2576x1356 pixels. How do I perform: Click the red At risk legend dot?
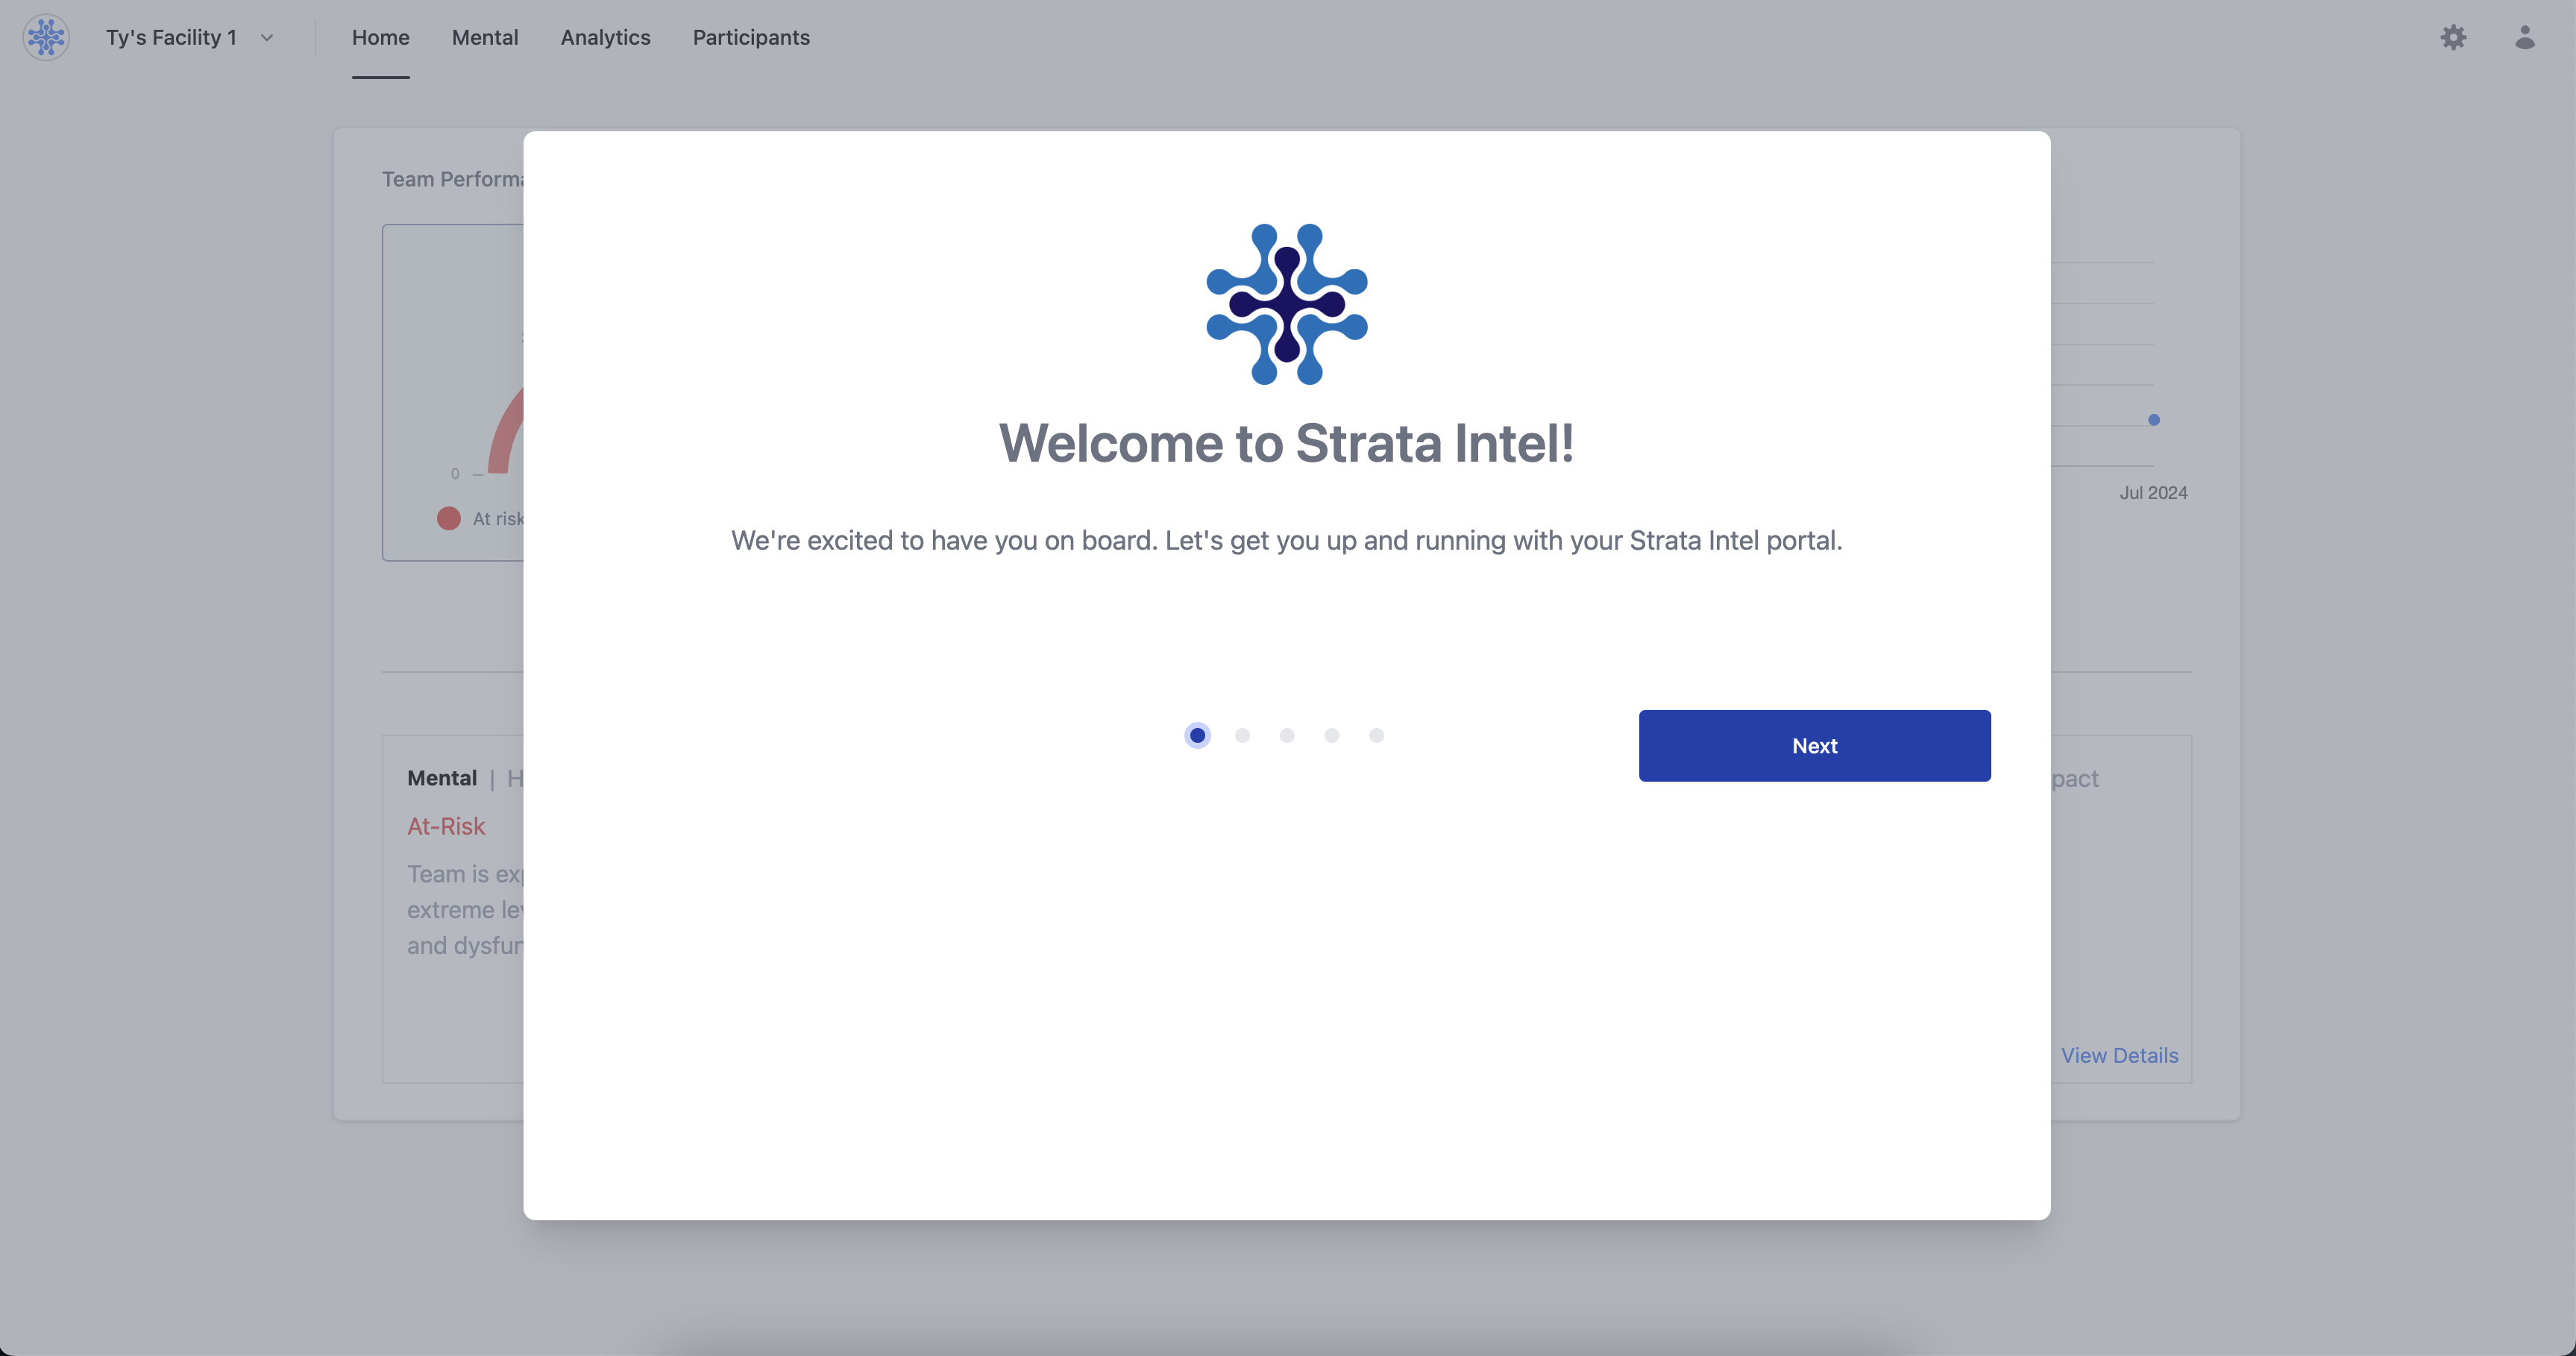448,518
